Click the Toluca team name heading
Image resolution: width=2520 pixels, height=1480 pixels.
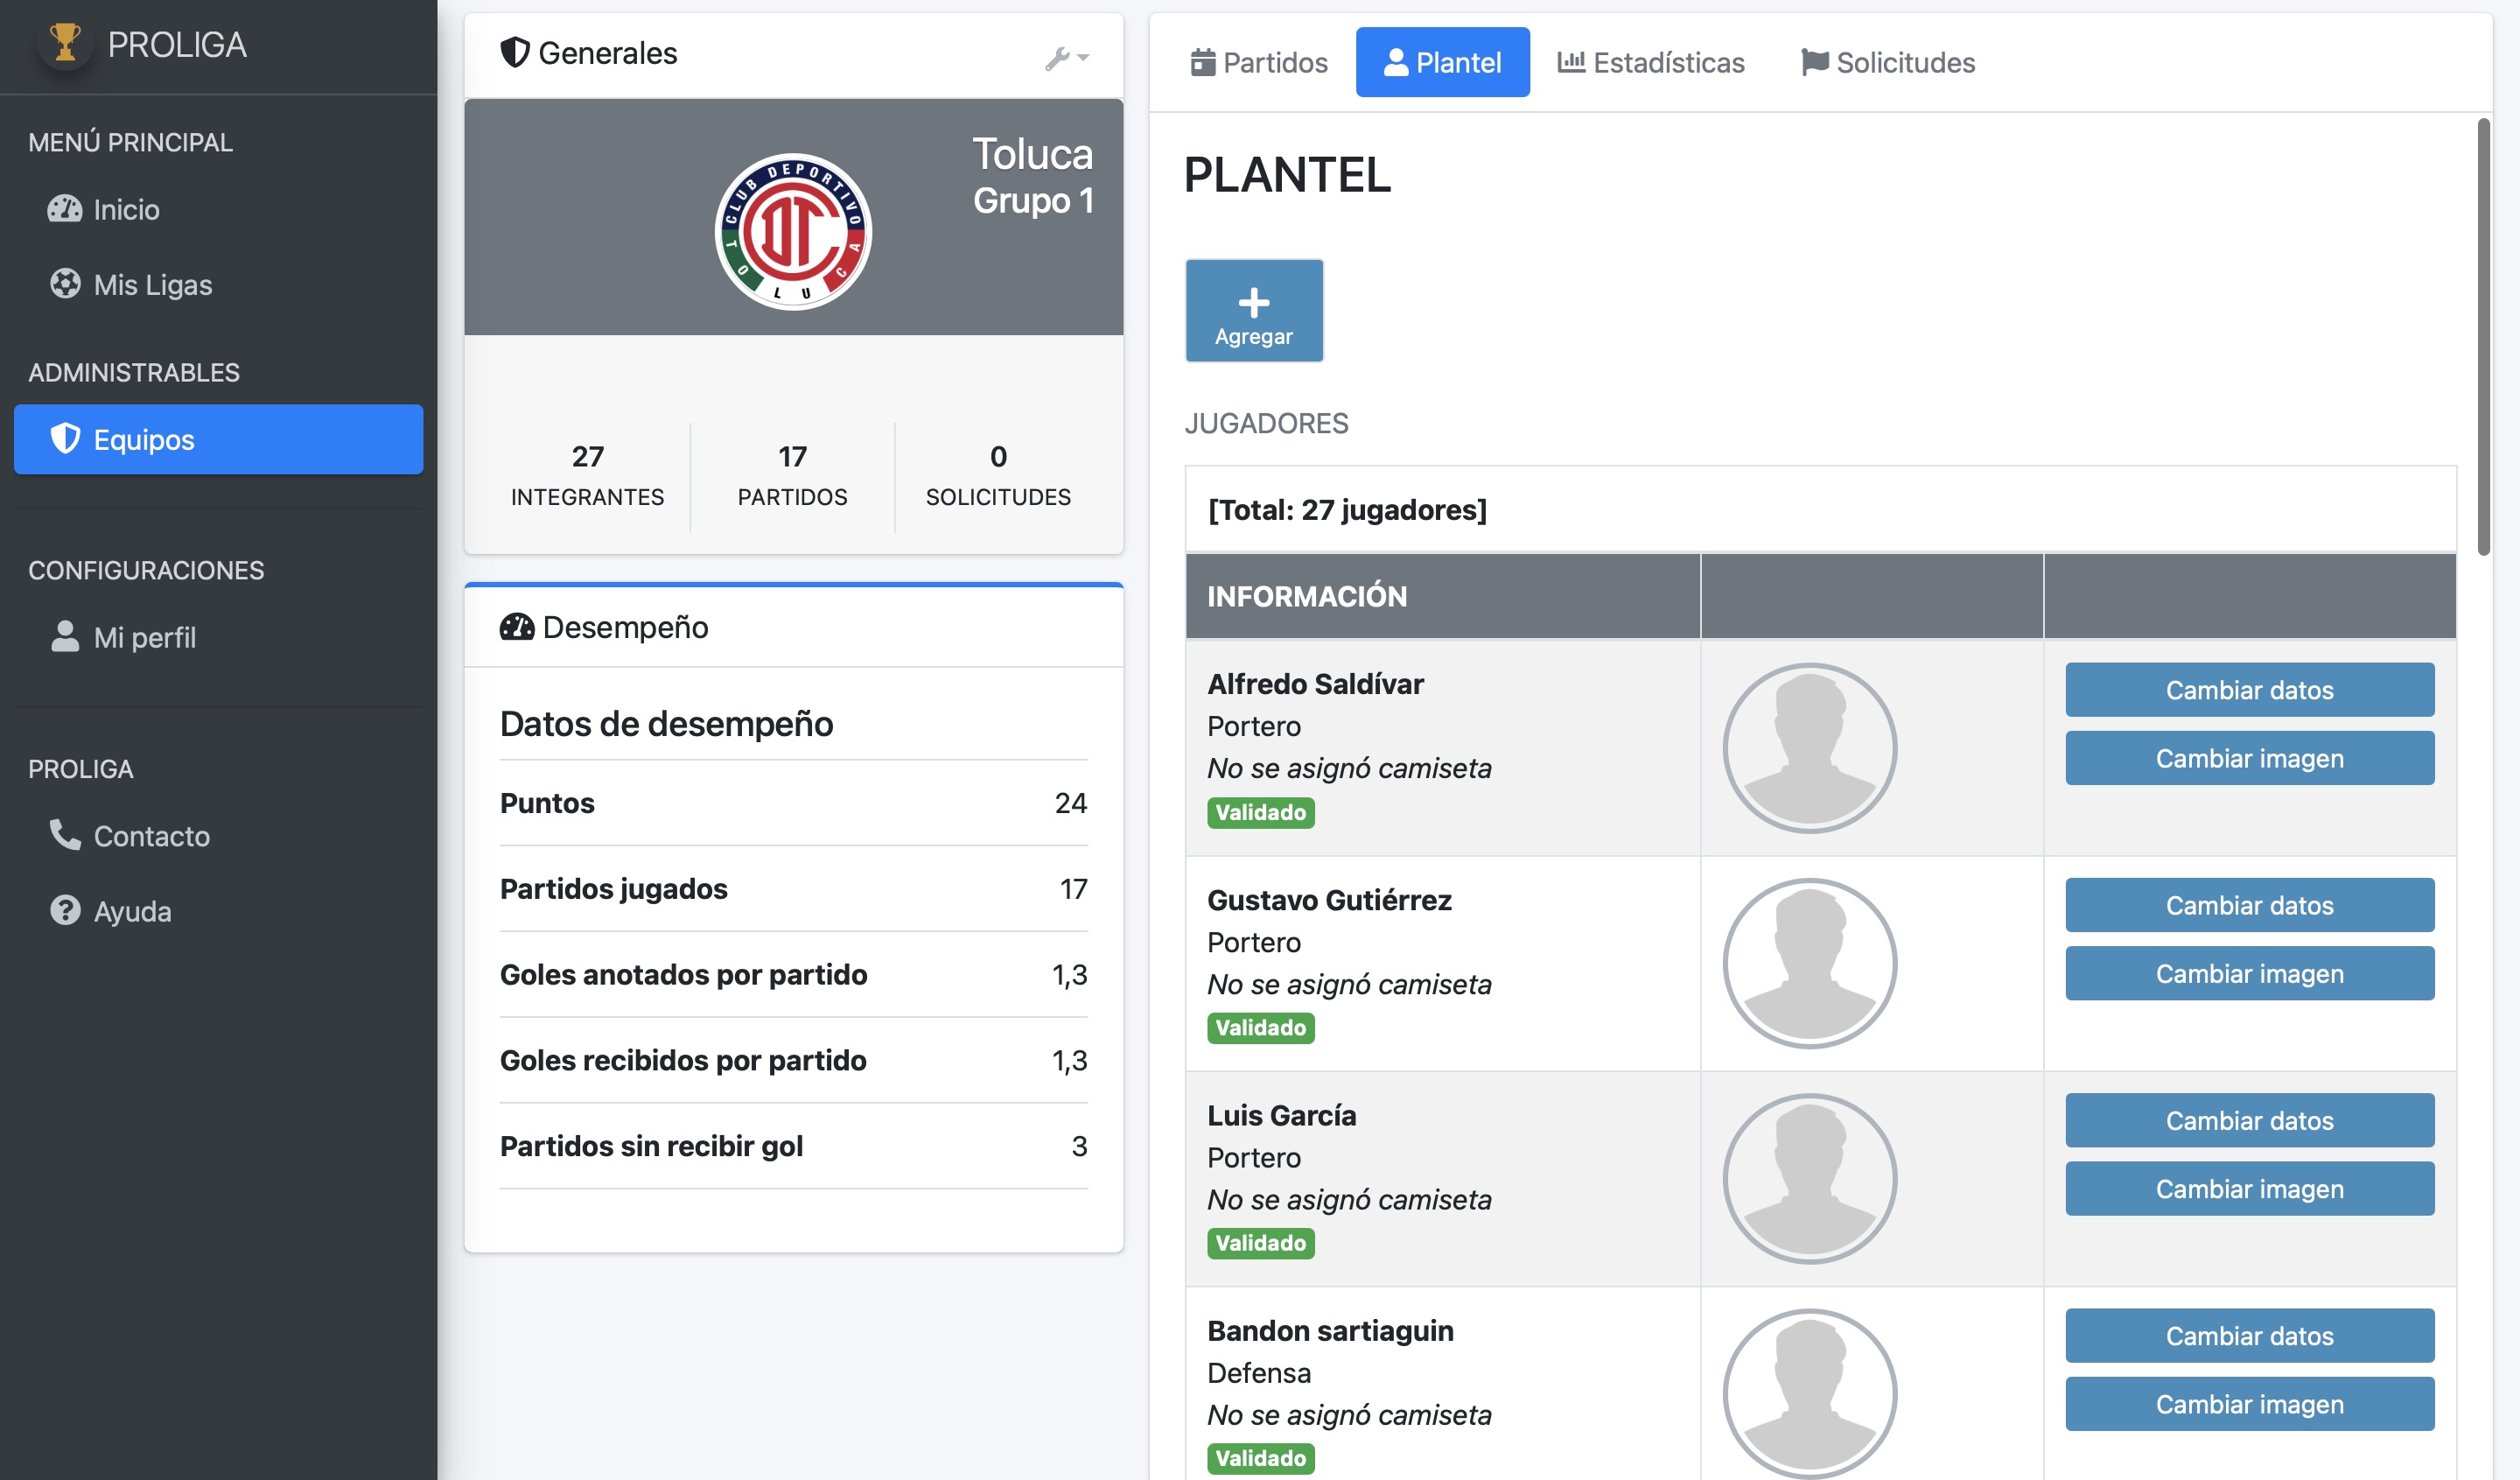[x=1033, y=154]
